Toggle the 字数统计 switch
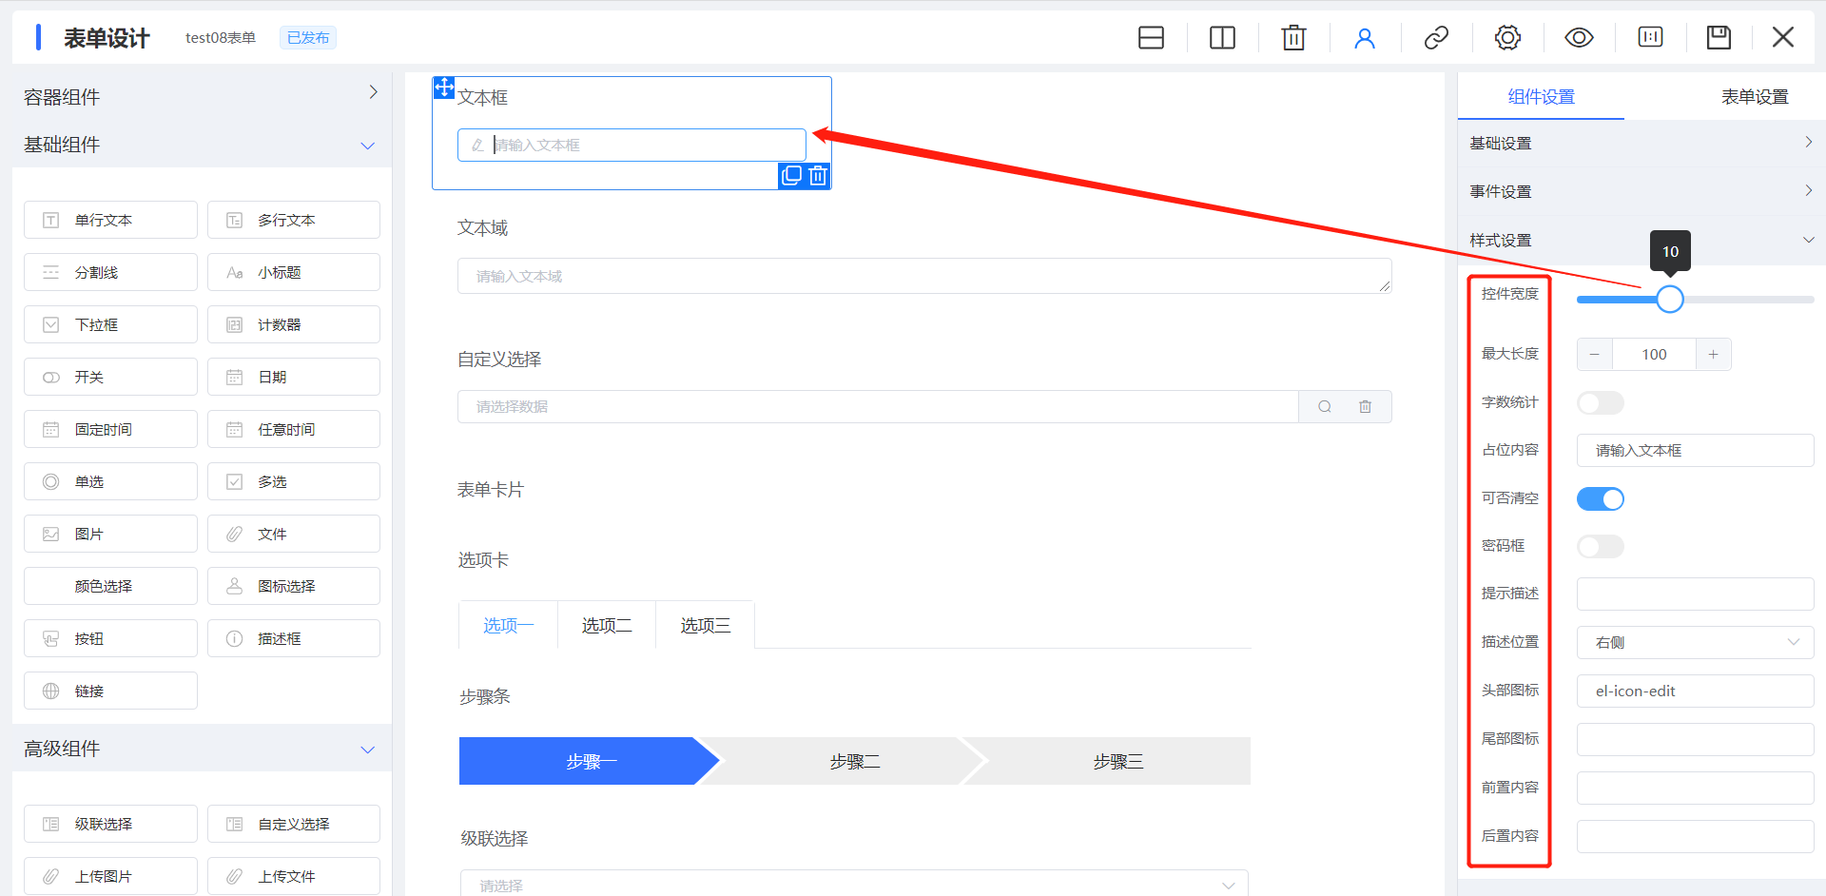 click(x=1601, y=402)
